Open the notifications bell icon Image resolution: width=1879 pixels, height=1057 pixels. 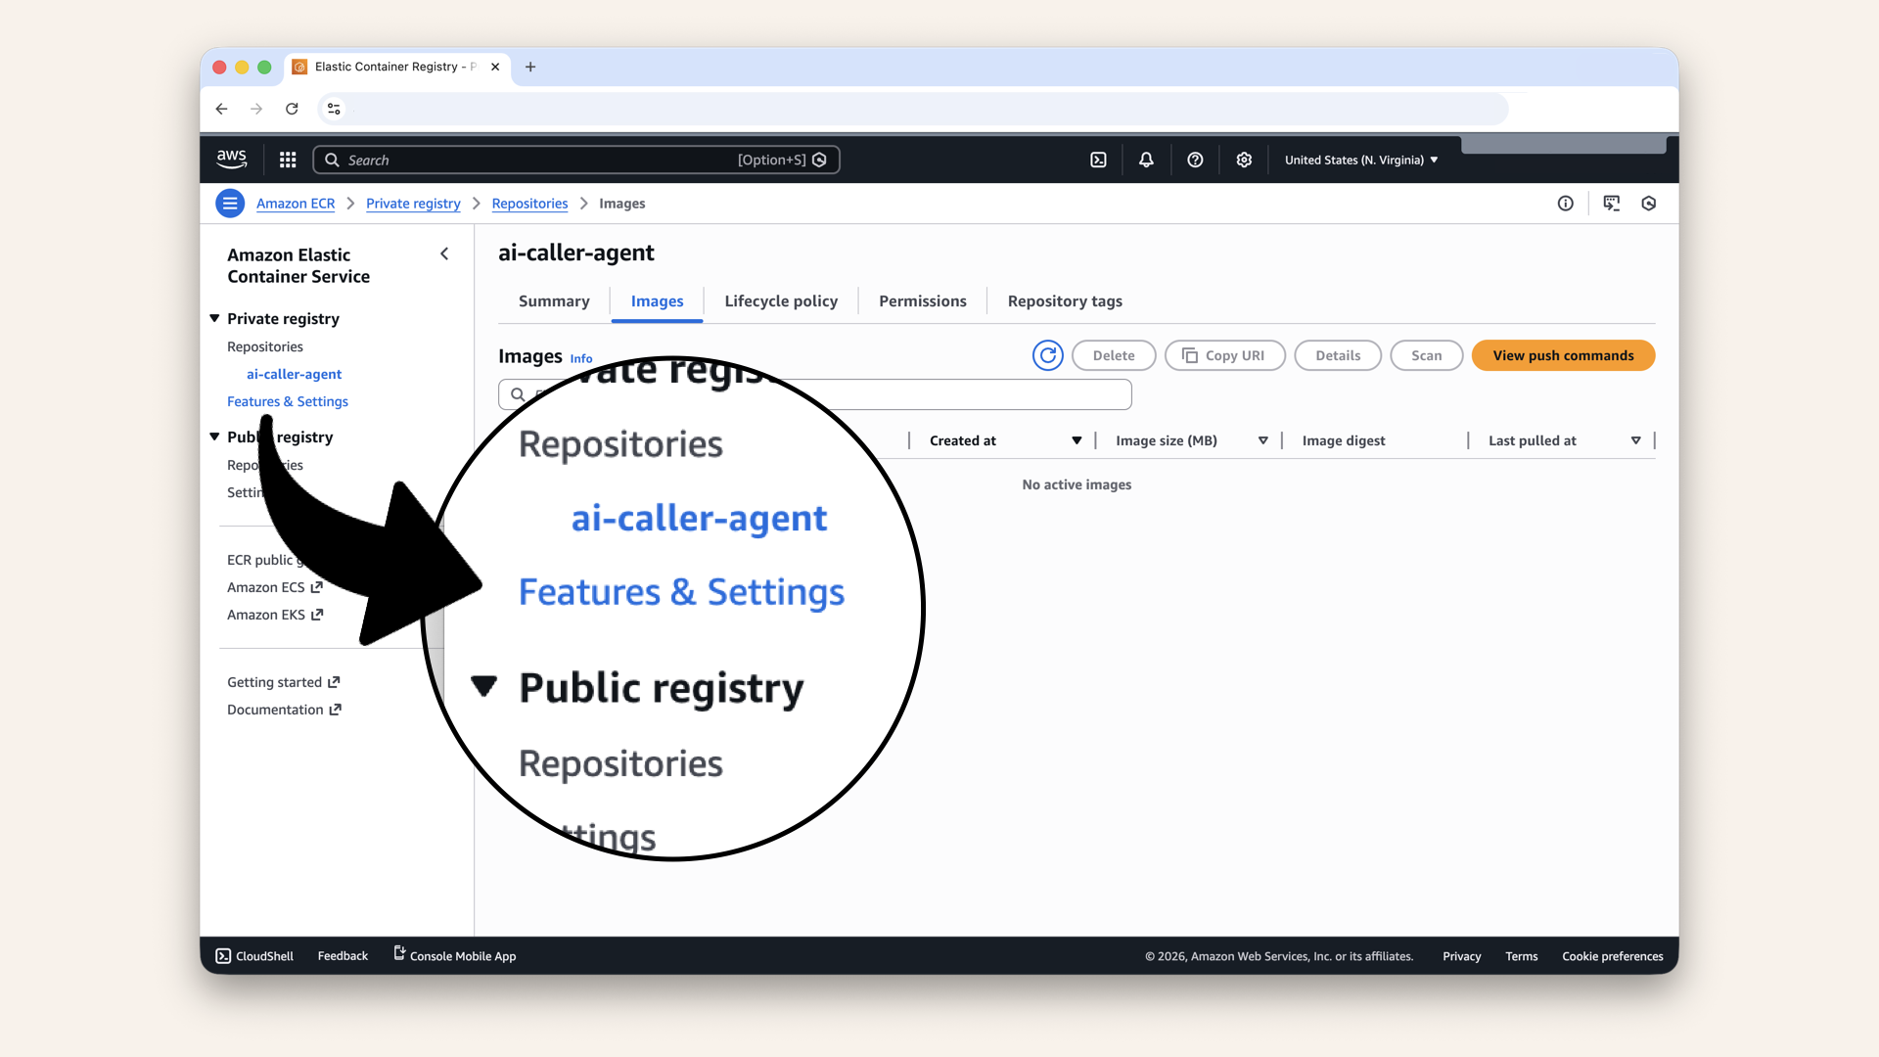tap(1145, 160)
